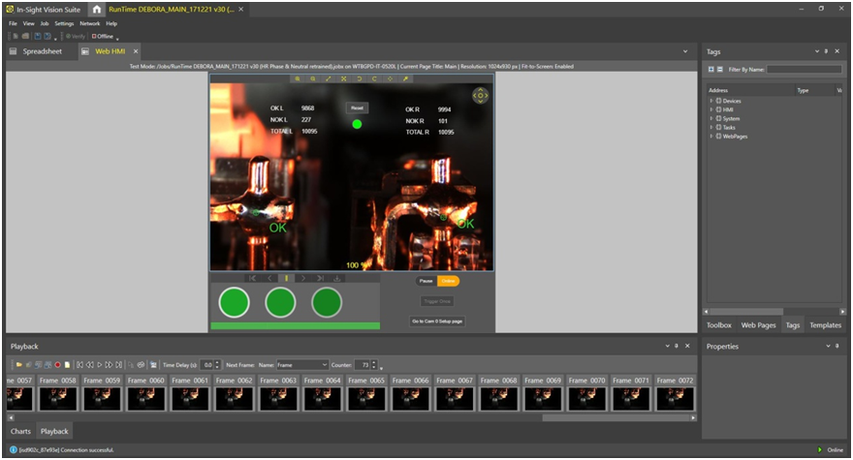Switch to the Charts tab
The width and height of the screenshot is (853, 460).
click(x=20, y=431)
